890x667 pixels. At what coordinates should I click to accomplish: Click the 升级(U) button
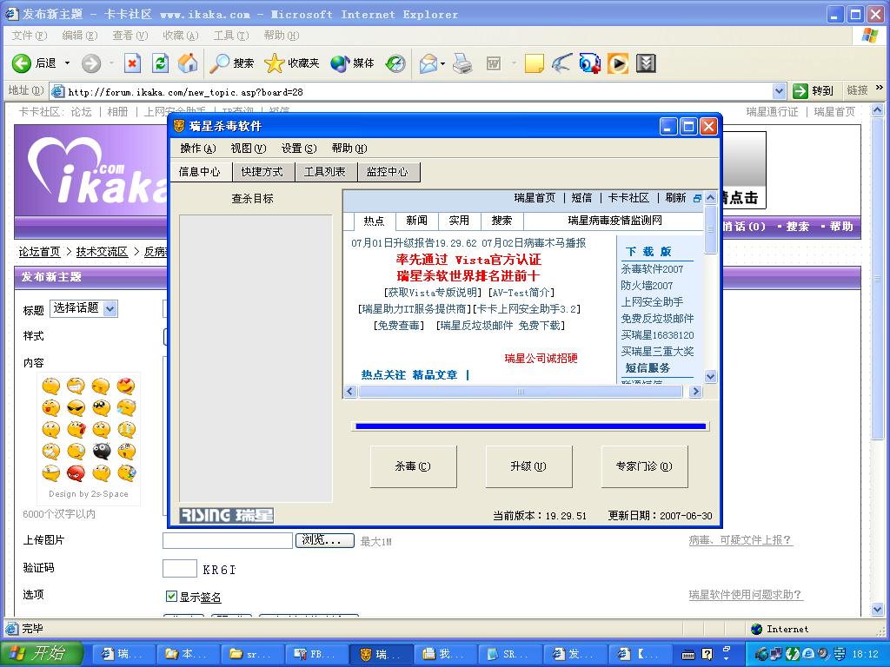(x=528, y=466)
